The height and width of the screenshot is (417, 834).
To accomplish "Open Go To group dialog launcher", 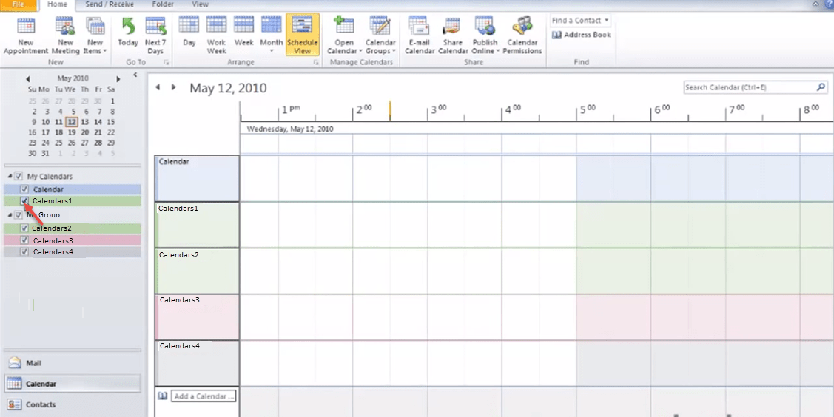I will [x=166, y=63].
